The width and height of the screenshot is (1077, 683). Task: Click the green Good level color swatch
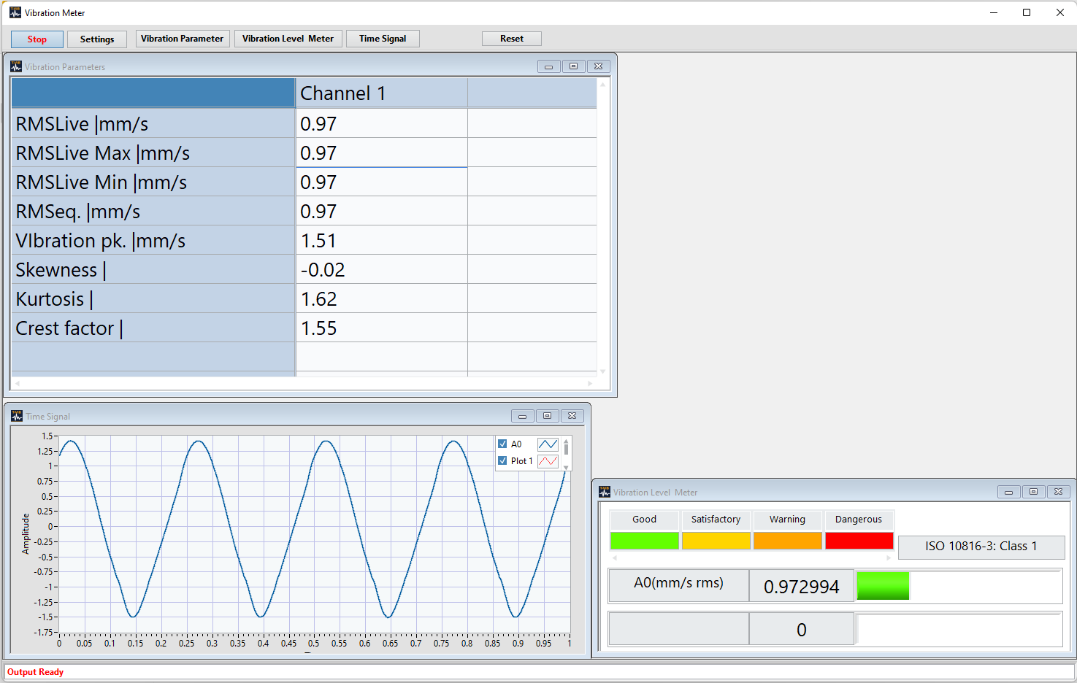click(645, 541)
